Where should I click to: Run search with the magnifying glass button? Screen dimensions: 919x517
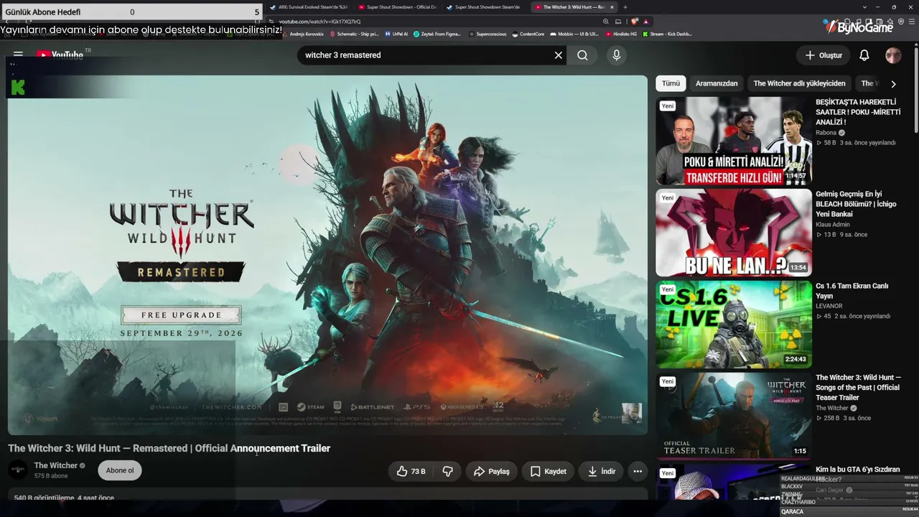[x=582, y=55]
